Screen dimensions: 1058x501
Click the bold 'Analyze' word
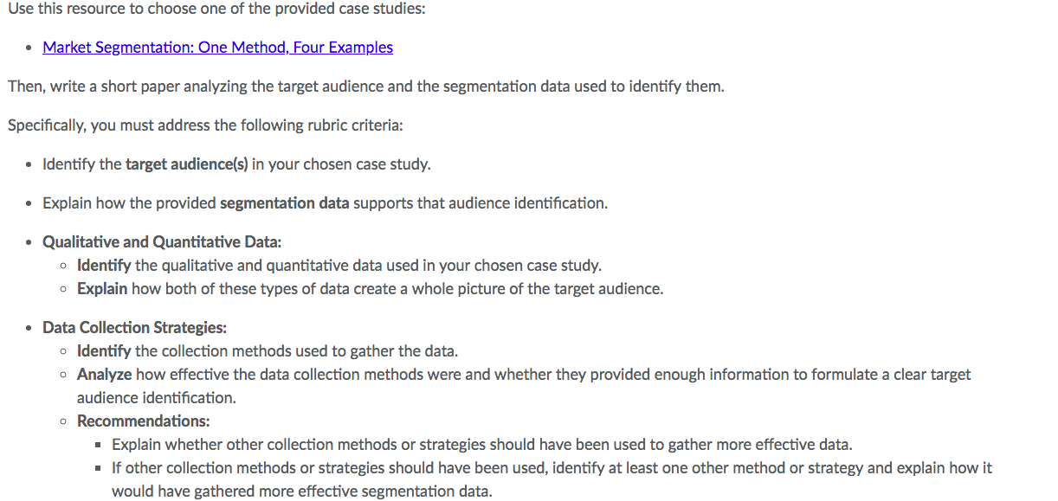tap(104, 375)
